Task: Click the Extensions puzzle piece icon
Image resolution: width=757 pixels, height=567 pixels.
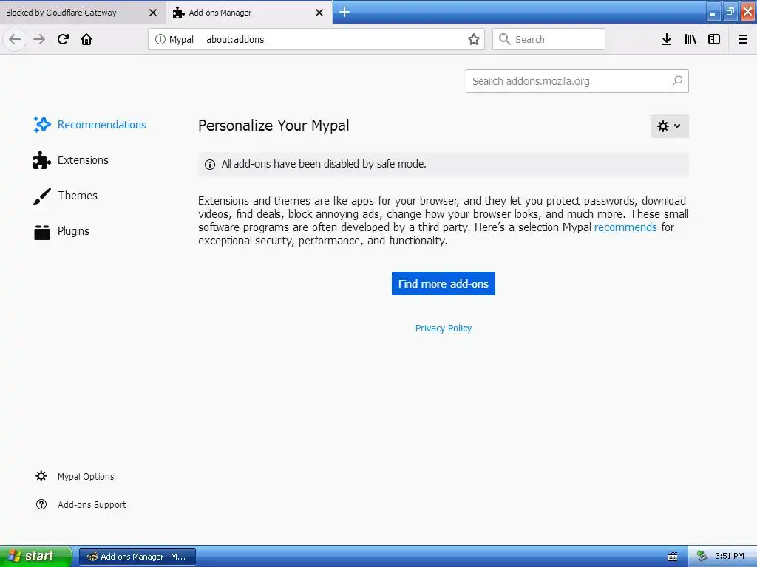Action: [x=42, y=160]
